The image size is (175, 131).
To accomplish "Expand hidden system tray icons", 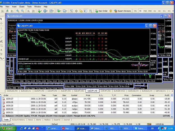I will pos(159,128).
